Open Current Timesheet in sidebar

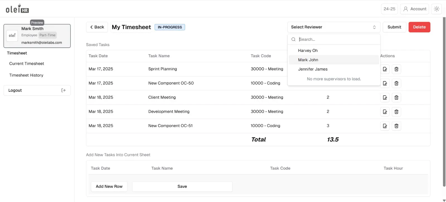pos(27,64)
